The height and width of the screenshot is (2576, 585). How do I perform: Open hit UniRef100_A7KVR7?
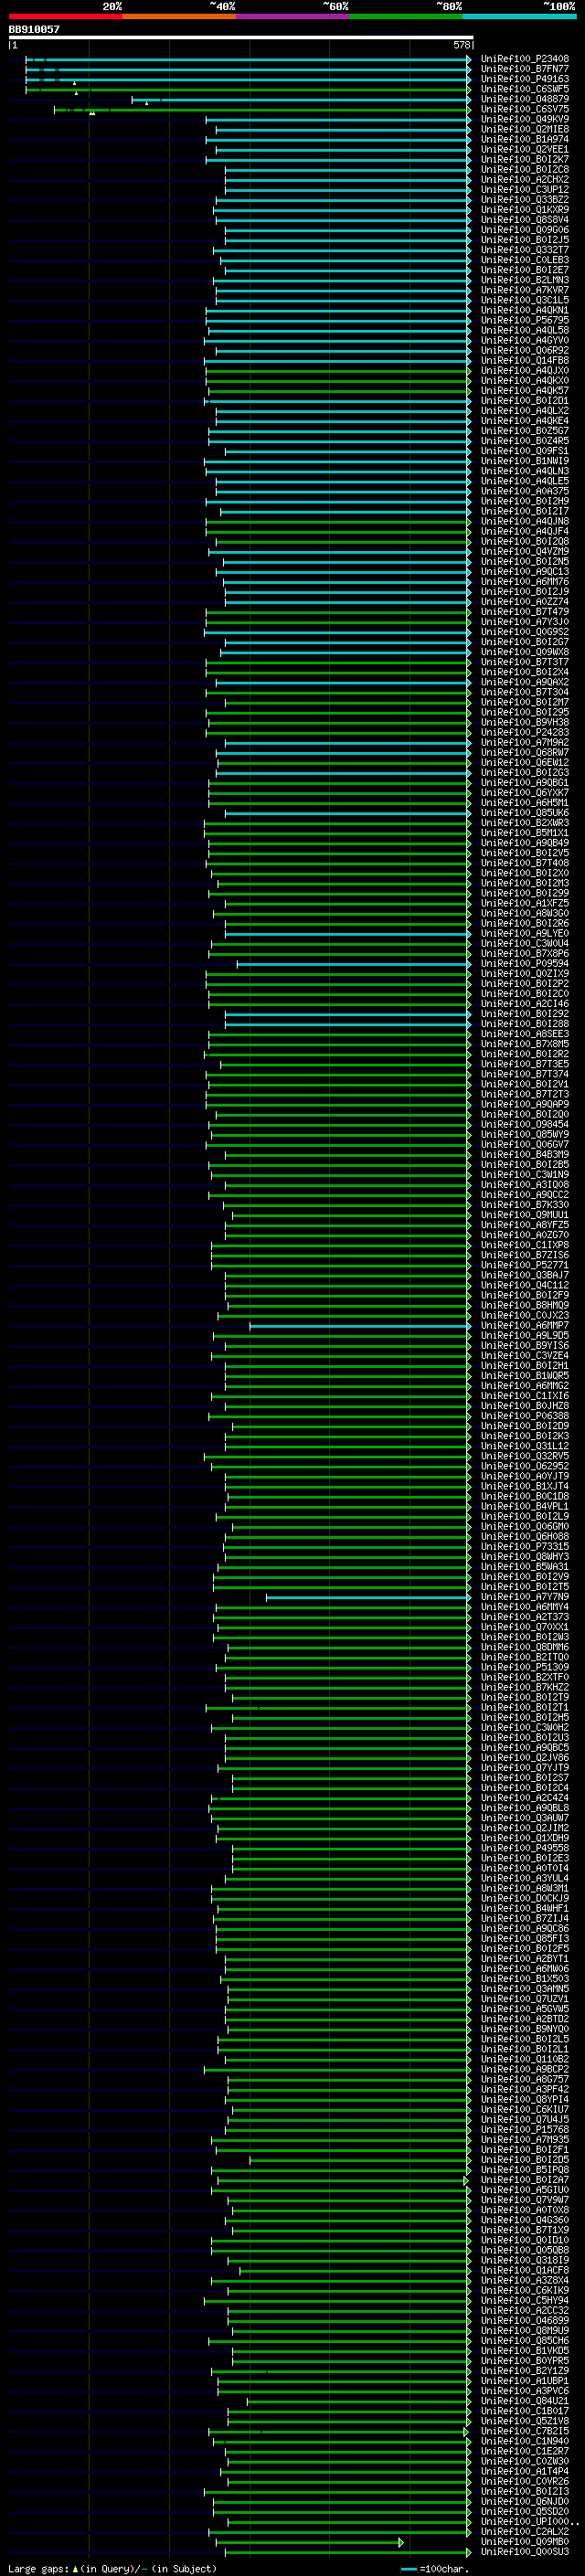coord(525,290)
